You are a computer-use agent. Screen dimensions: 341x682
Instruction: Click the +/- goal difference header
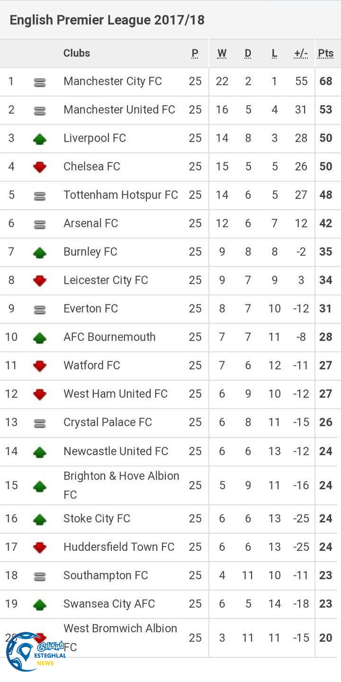(301, 53)
